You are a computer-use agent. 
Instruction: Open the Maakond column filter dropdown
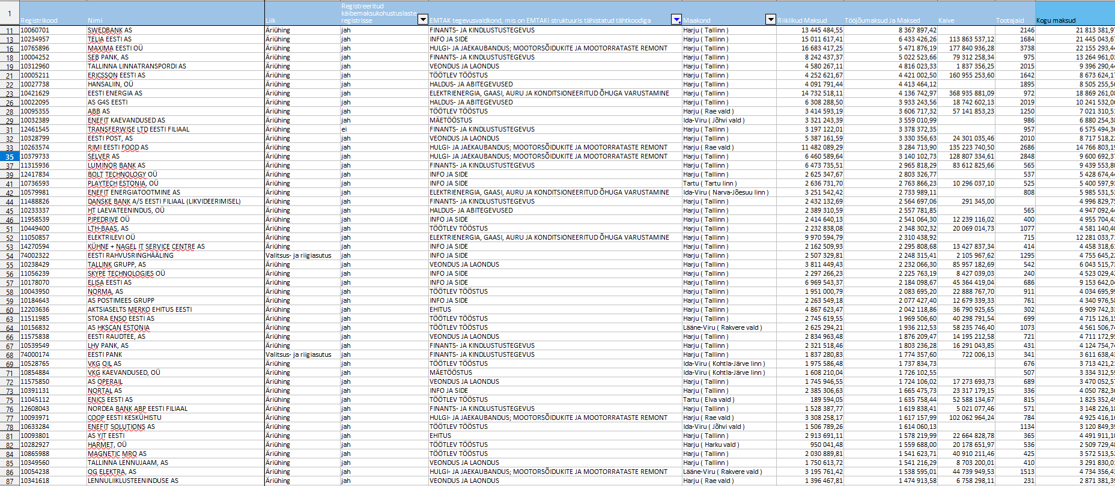coord(770,20)
